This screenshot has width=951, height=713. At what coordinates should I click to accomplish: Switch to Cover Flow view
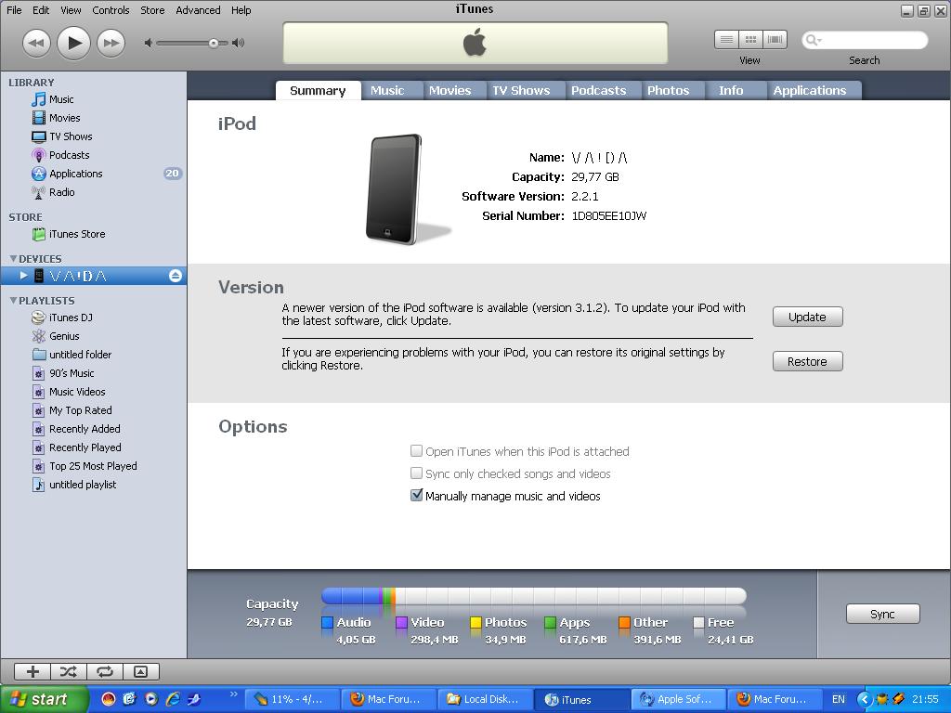[x=775, y=39]
